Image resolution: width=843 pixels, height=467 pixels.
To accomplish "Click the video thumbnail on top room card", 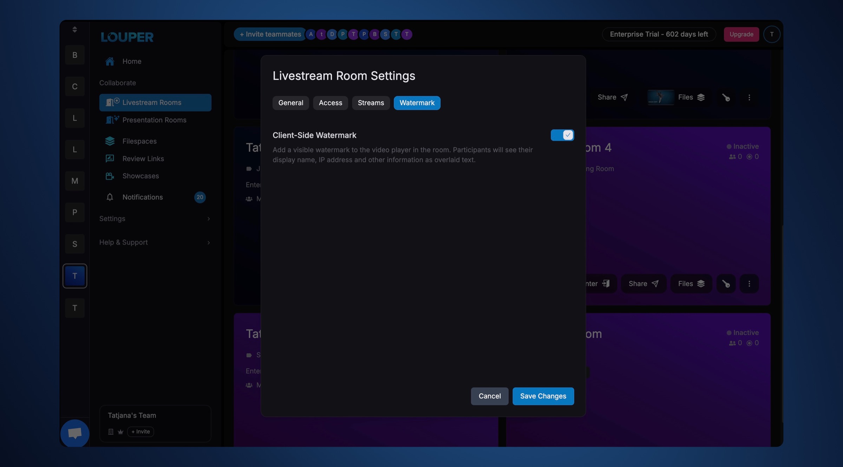I will click(660, 97).
